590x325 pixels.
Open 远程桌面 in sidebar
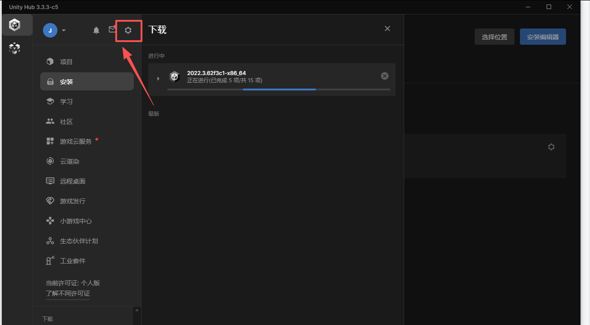tap(87, 181)
